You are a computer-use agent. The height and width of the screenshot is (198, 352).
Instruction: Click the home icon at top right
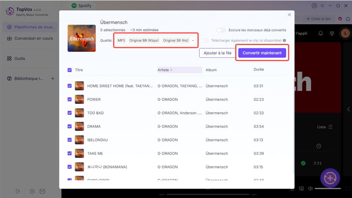[348, 19]
